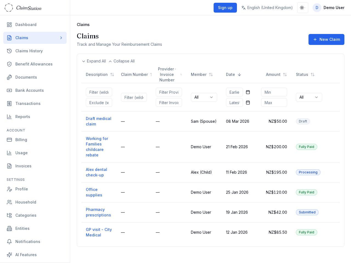The height and width of the screenshot is (263, 351).
Task: Toggle sort on Member column
Action: [x=211, y=75]
